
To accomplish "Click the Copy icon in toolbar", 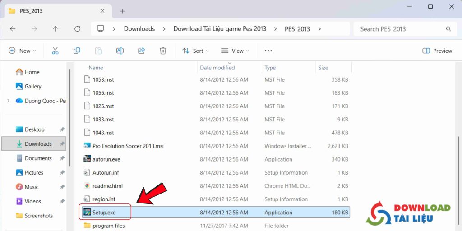I will (77, 51).
